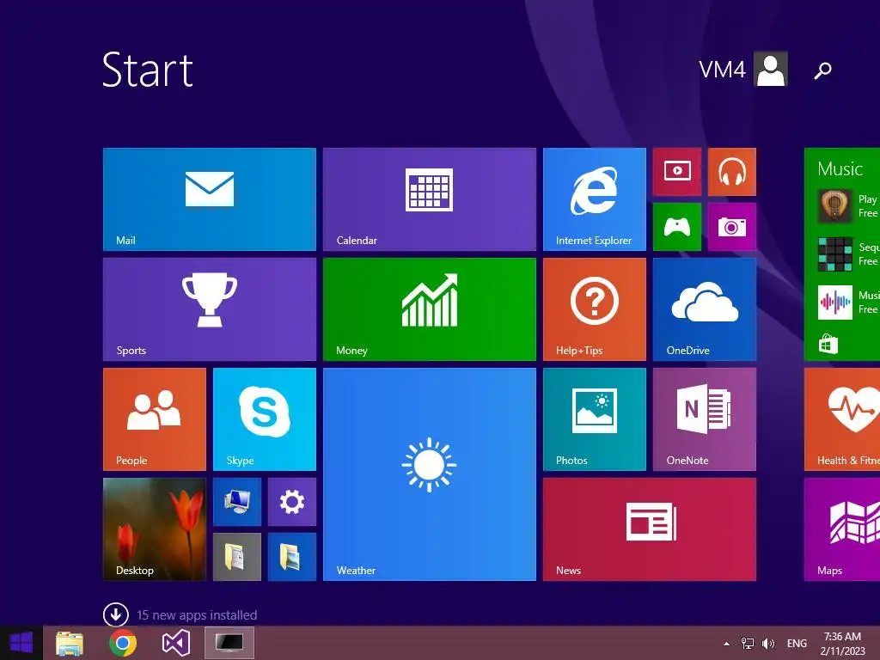Click the '15 new apps installed' text
Screen dimensions: 880x660
pos(197,615)
